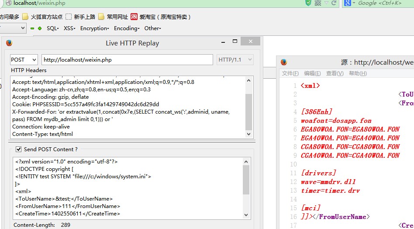Open the Other dropdown menu
Screen dimensions: 414x229
(152, 28)
